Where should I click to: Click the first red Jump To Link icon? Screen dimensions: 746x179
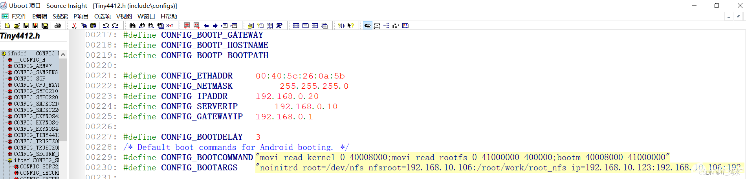187,26
